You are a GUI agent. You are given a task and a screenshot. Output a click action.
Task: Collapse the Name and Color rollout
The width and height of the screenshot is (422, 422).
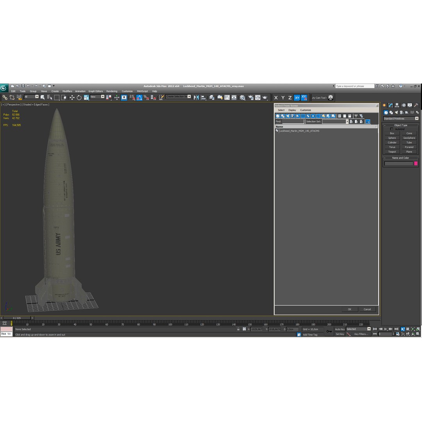tap(401, 158)
